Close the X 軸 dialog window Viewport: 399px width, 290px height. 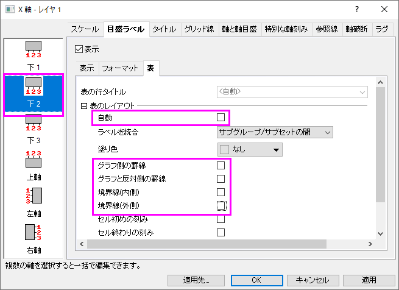pos(384,9)
